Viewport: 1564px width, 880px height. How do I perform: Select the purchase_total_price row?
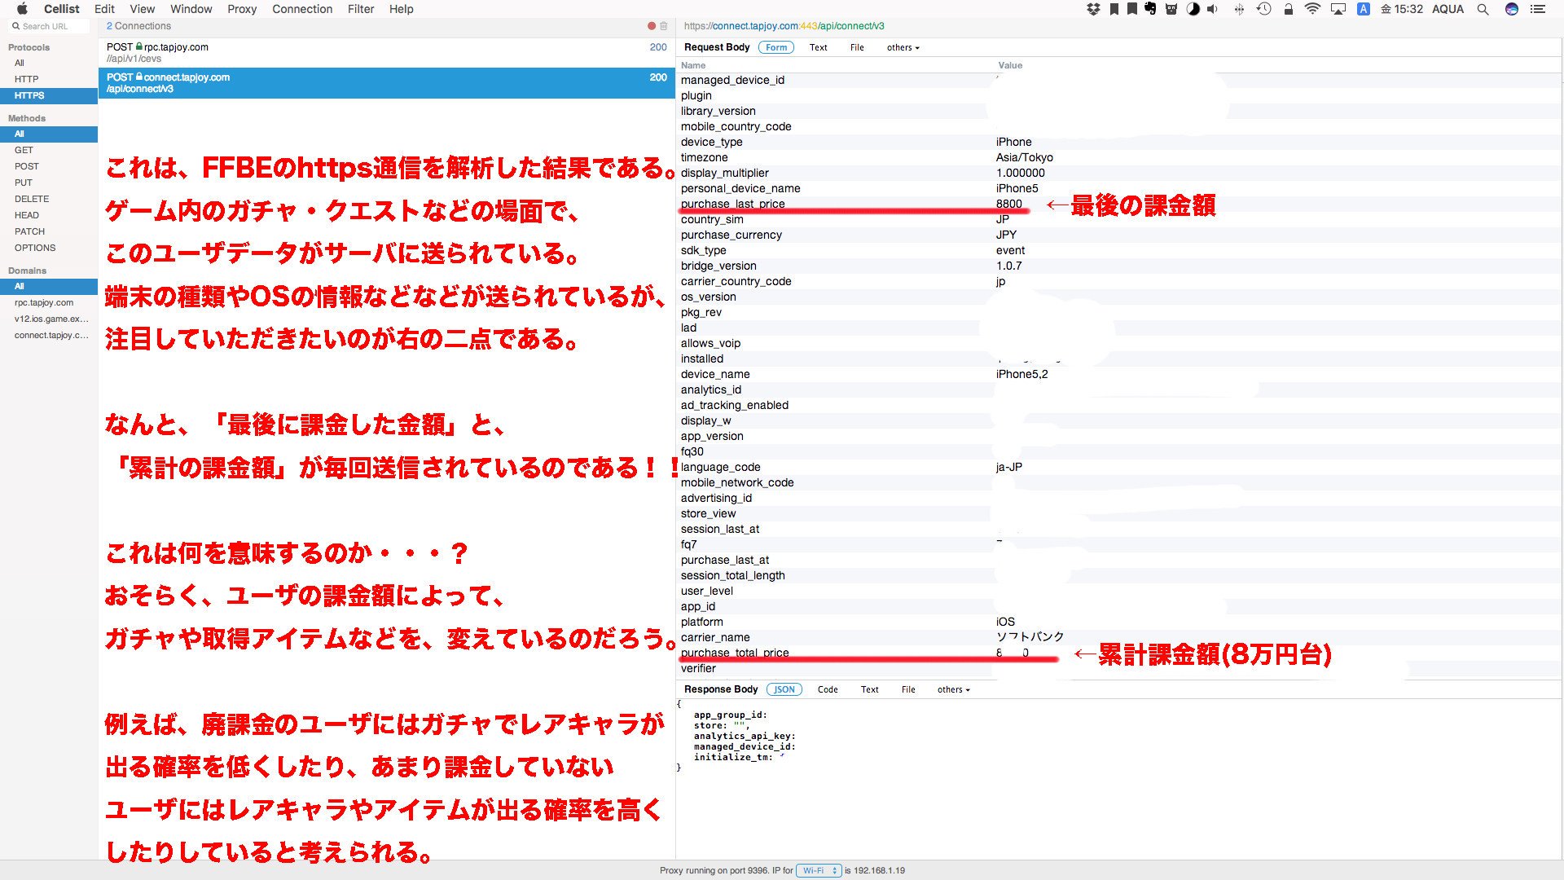click(x=1118, y=653)
